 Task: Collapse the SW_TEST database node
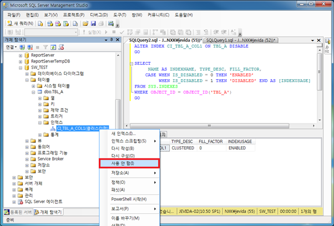(x=21, y=68)
